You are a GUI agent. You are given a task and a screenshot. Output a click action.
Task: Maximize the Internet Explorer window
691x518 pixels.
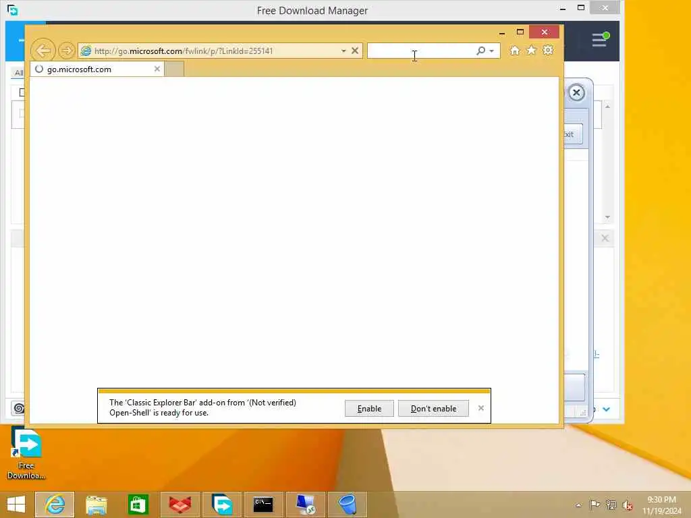point(520,32)
